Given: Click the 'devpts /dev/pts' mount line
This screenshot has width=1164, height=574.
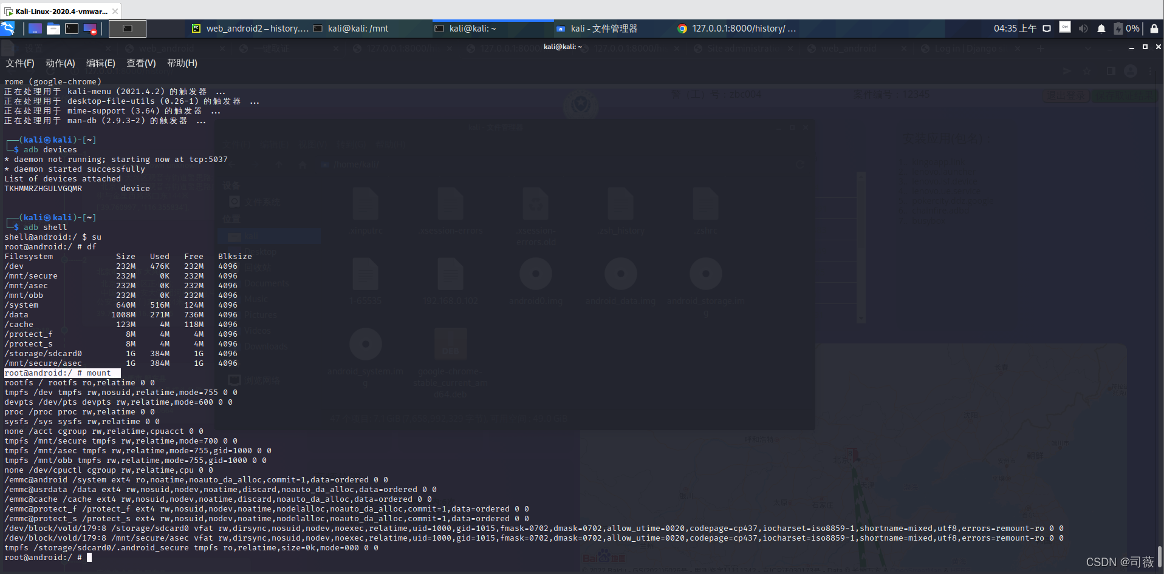Looking at the screenshot, I should point(118,402).
